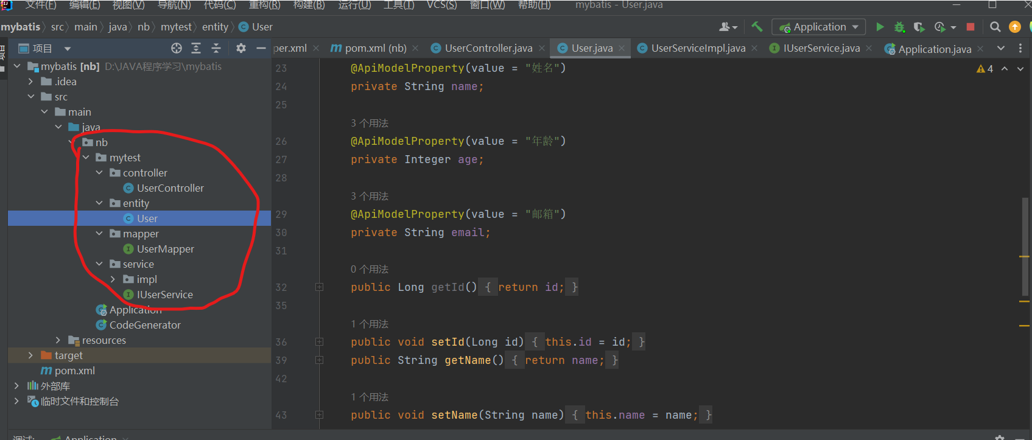The image size is (1032, 440).
Task: Expand the target folder
Action: [30, 355]
